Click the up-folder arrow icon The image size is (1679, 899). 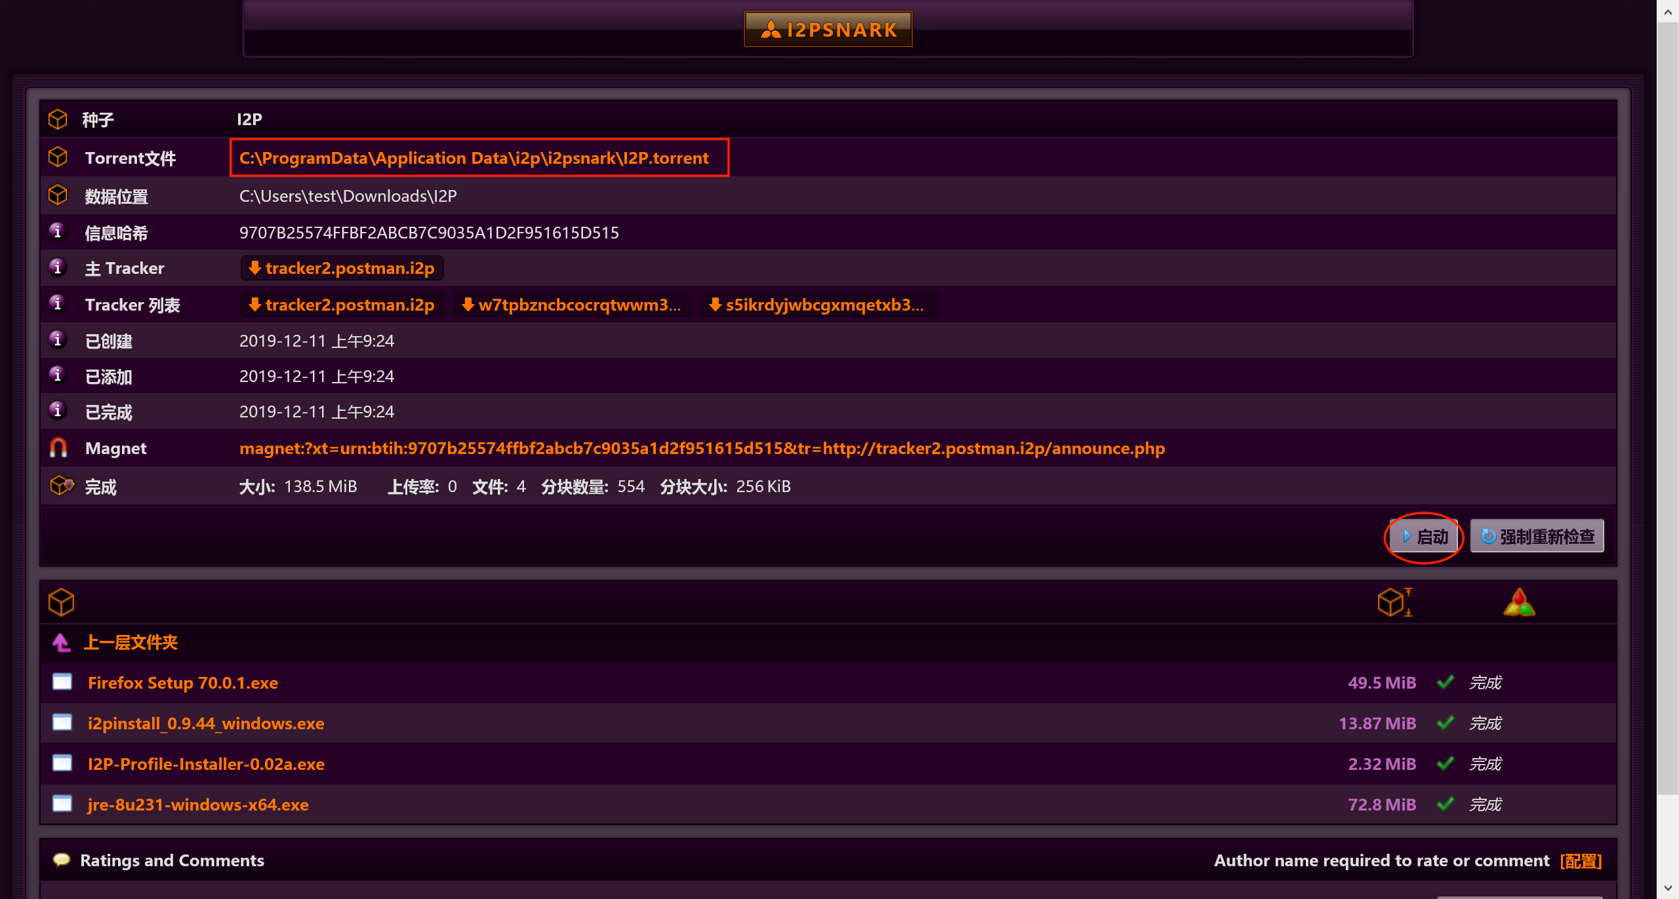[62, 643]
